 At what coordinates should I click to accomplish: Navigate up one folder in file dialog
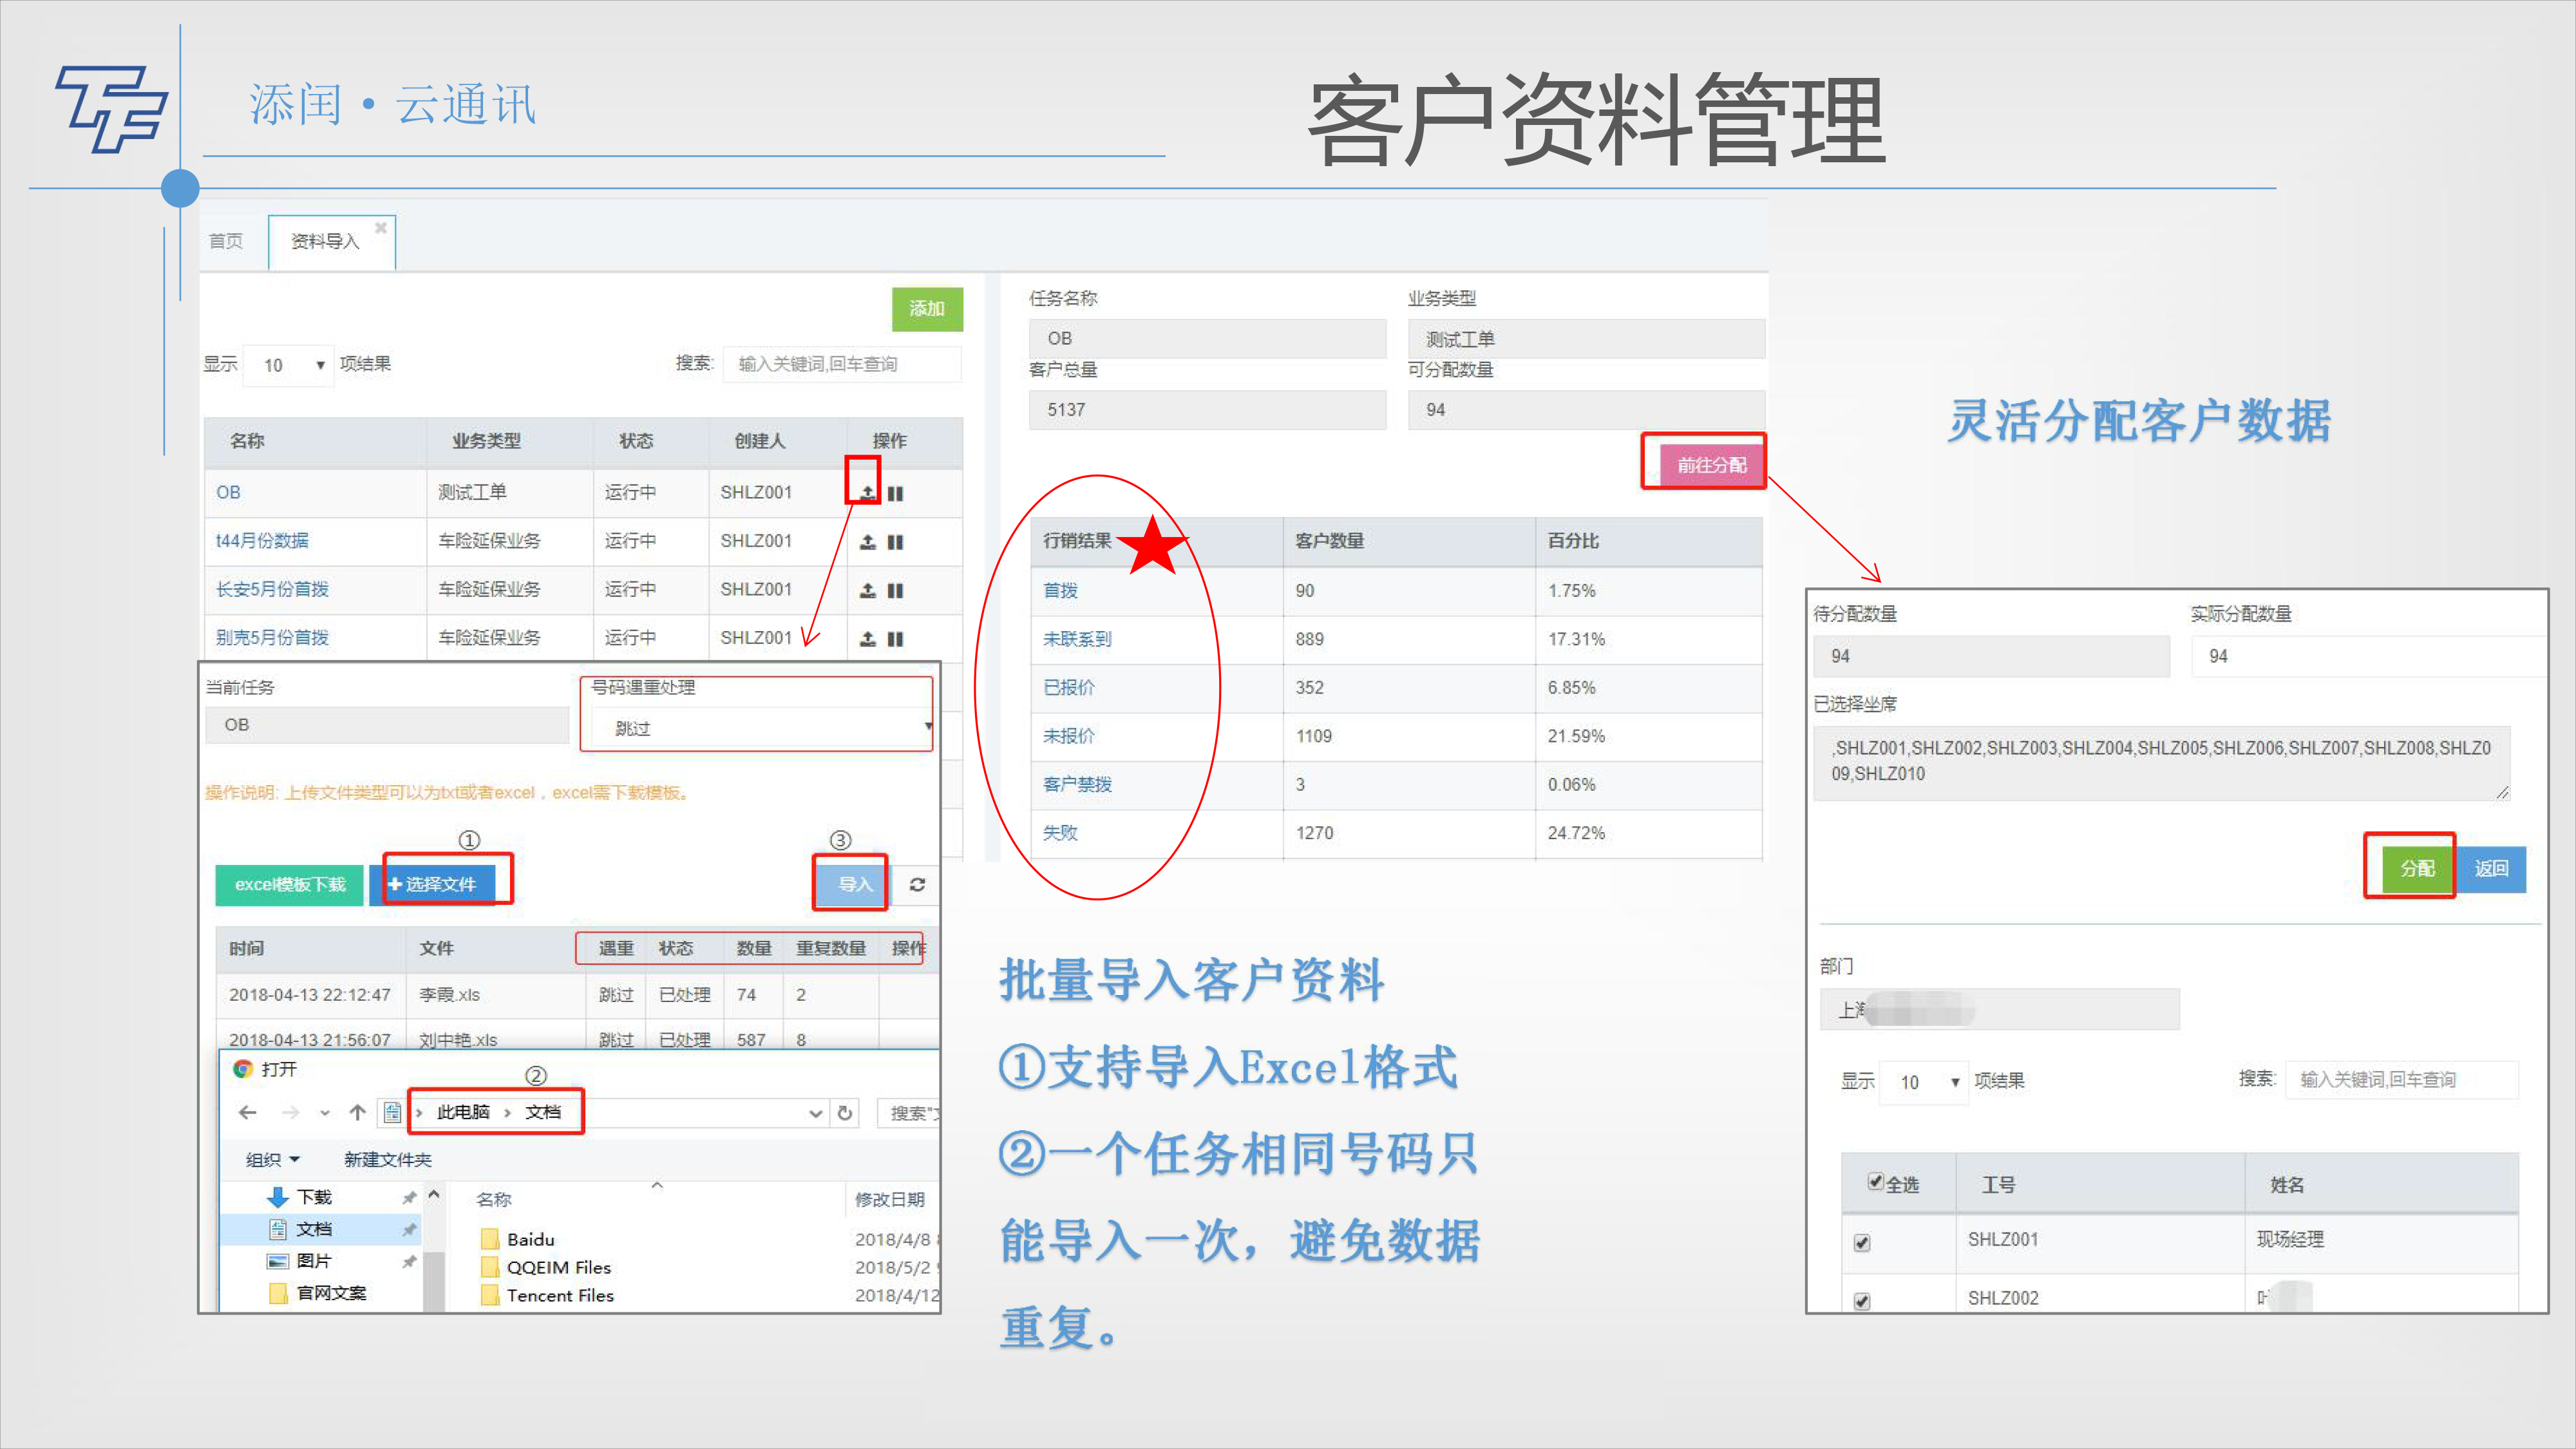pos(357,1112)
